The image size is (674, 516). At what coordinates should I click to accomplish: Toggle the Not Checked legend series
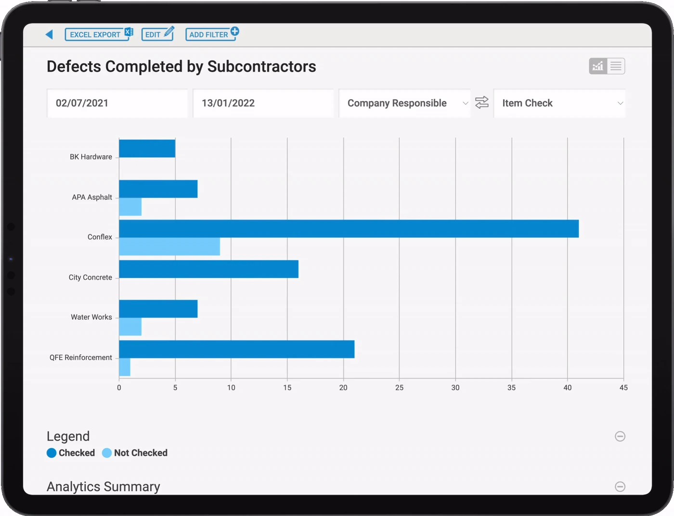point(135,453)
